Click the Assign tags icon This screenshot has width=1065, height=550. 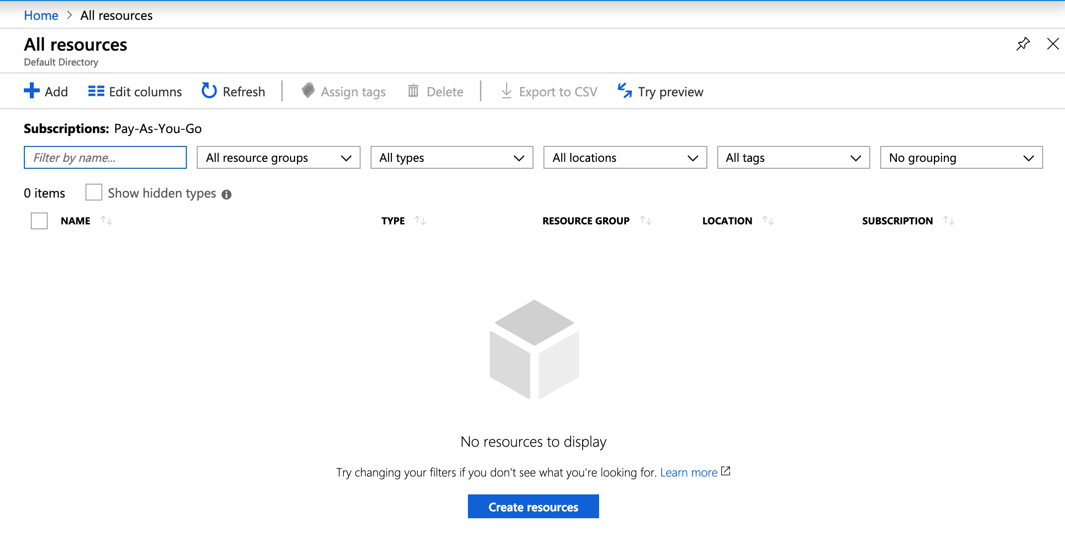click(308, 91)
